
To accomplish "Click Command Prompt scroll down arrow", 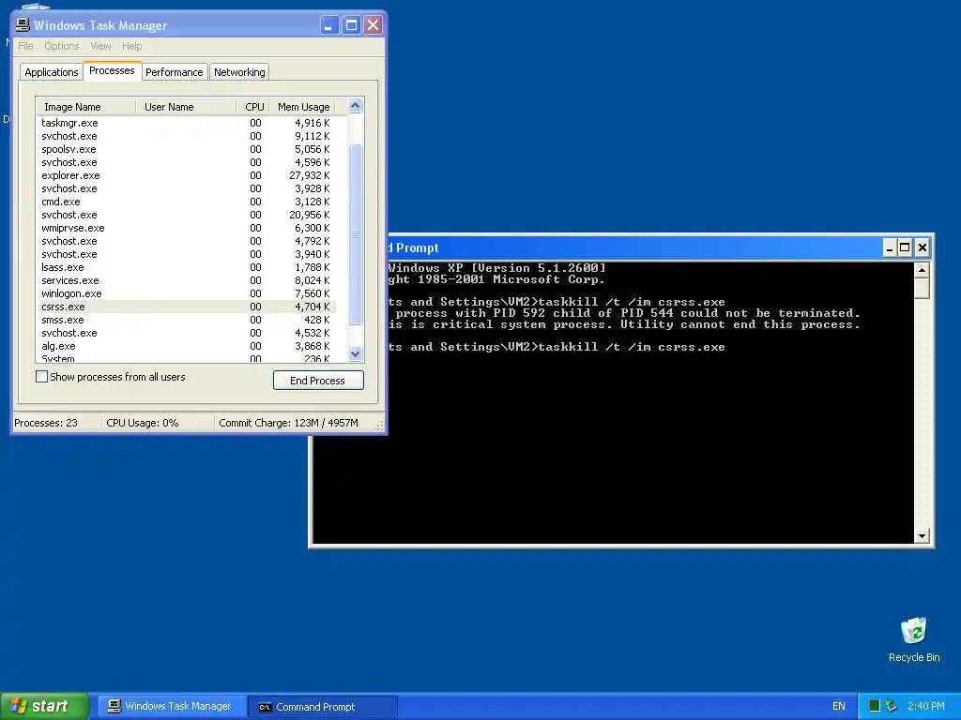I will (x=923, y=535).
